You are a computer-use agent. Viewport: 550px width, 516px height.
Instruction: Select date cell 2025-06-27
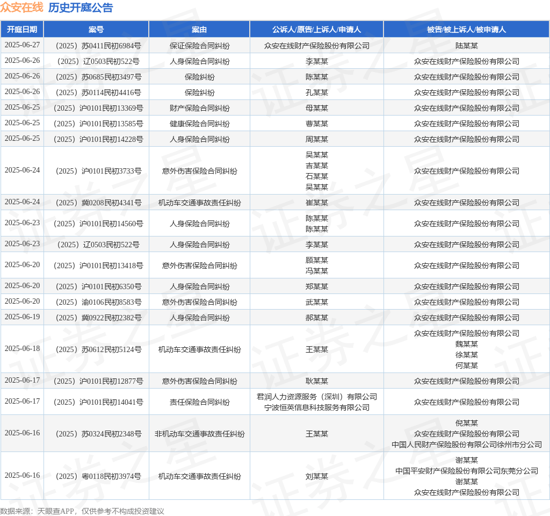(x=22, y=45)
